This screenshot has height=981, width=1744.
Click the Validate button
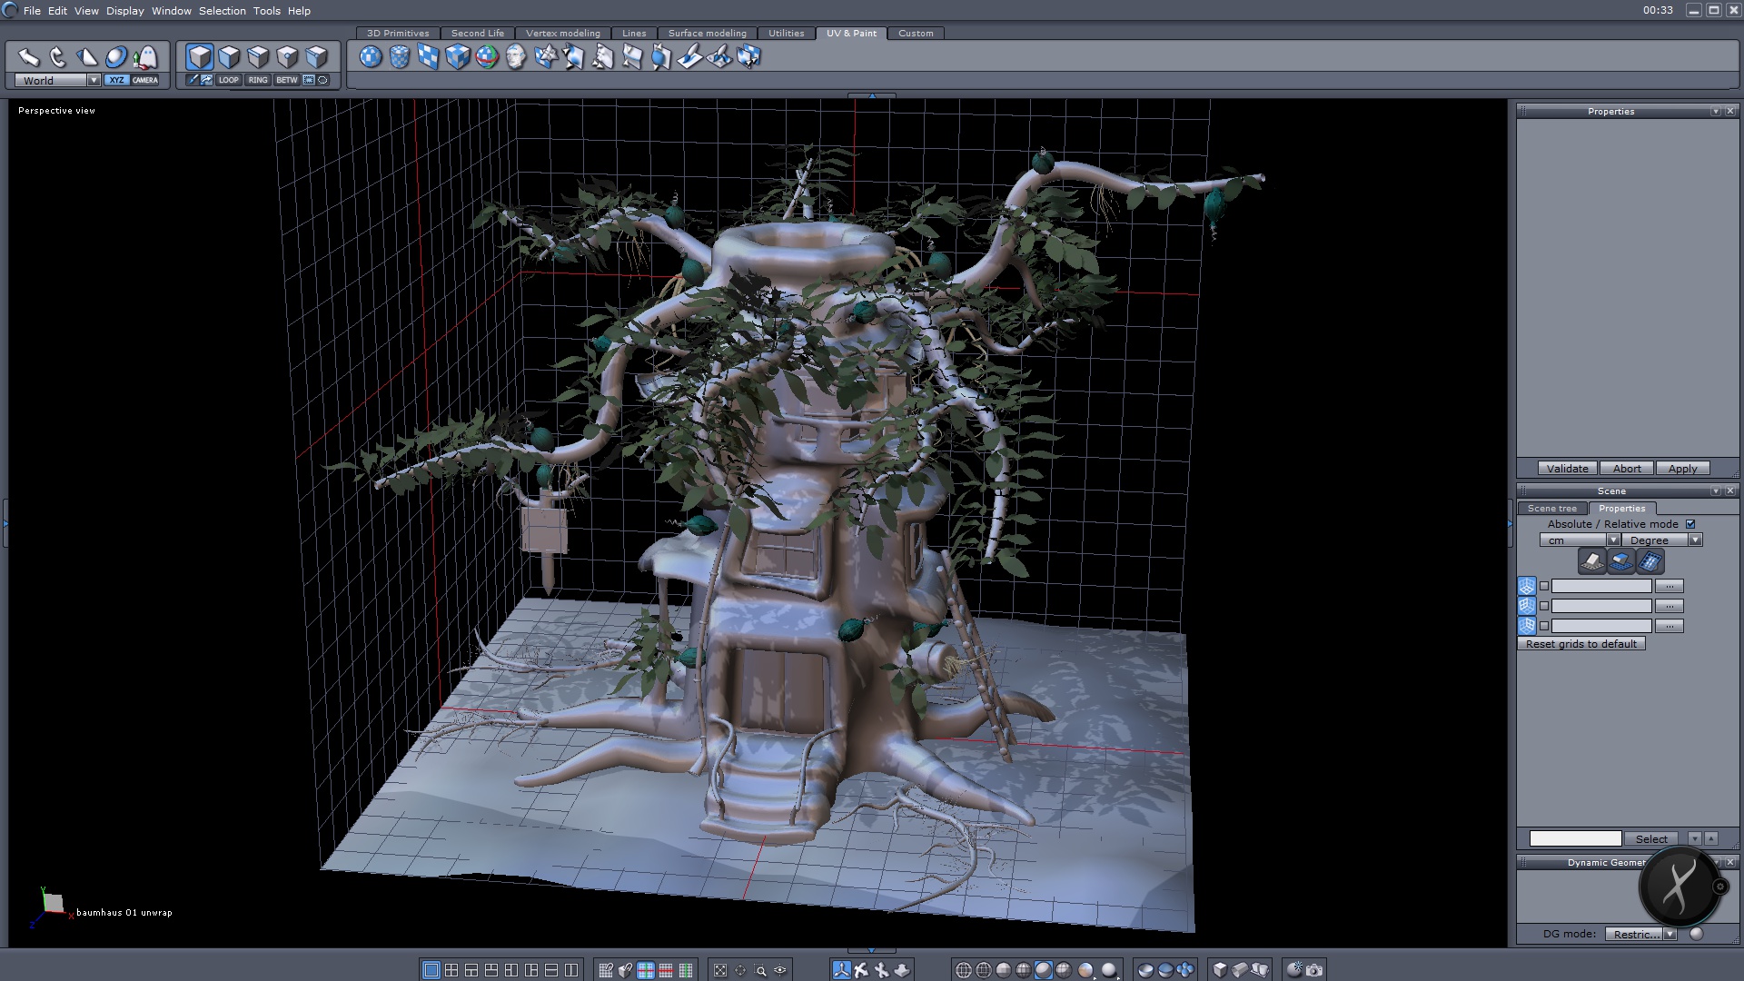1567,469
